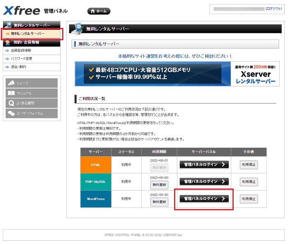Click the ニュース news icon button
The height and width of the screenshot is (244, 288).
[32, 83]
